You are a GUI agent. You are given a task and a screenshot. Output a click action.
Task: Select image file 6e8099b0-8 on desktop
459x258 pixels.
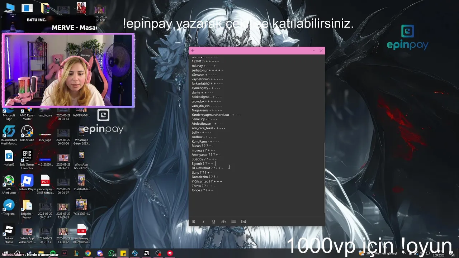[x=81, y=111]
